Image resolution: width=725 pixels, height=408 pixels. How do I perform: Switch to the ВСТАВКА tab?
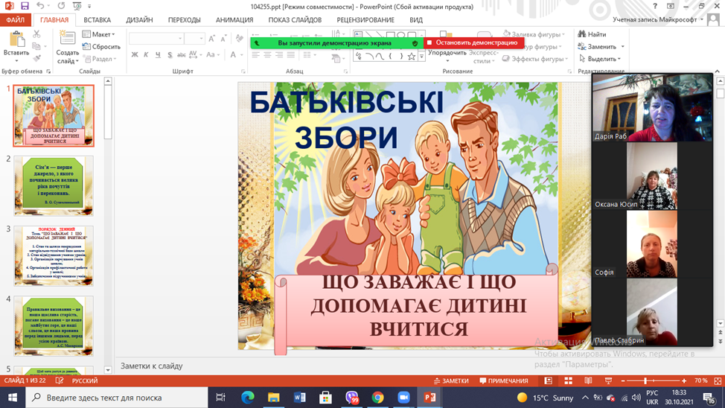[97, 20]
